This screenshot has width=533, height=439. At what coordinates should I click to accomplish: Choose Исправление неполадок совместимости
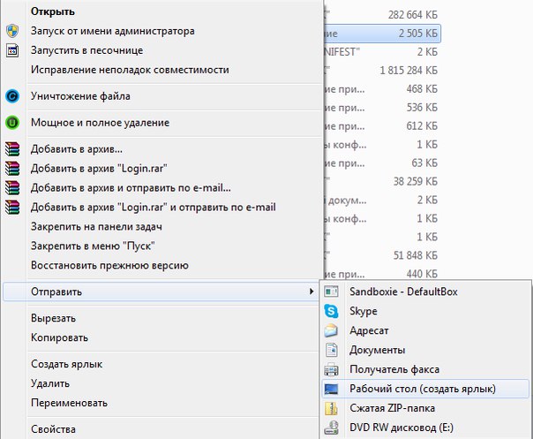tap(130, 69)
